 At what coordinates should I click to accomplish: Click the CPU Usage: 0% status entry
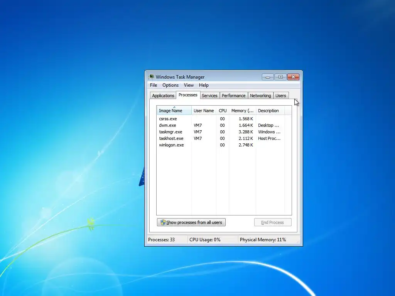click(x=205, y=240)
